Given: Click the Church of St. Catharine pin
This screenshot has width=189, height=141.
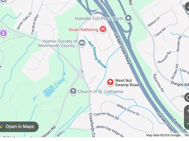Looking at the screenshot, I should [x=73, y=91].
